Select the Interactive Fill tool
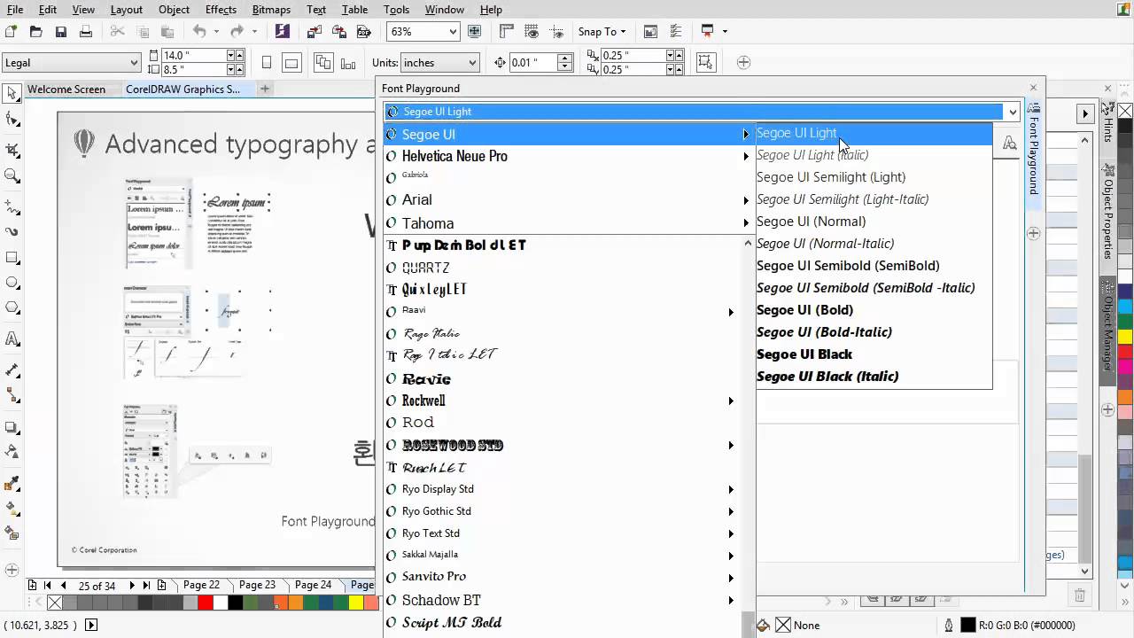 tap(12, 509)
